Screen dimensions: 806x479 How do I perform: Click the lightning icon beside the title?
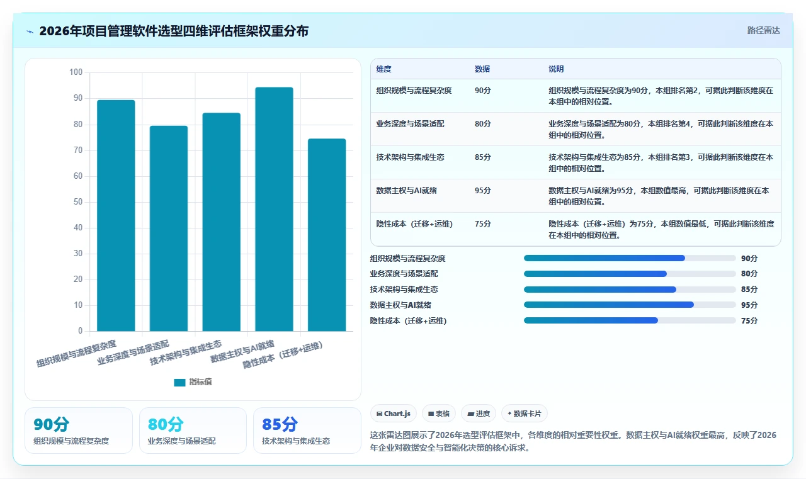pyautogui.click(x=30, y=31)
